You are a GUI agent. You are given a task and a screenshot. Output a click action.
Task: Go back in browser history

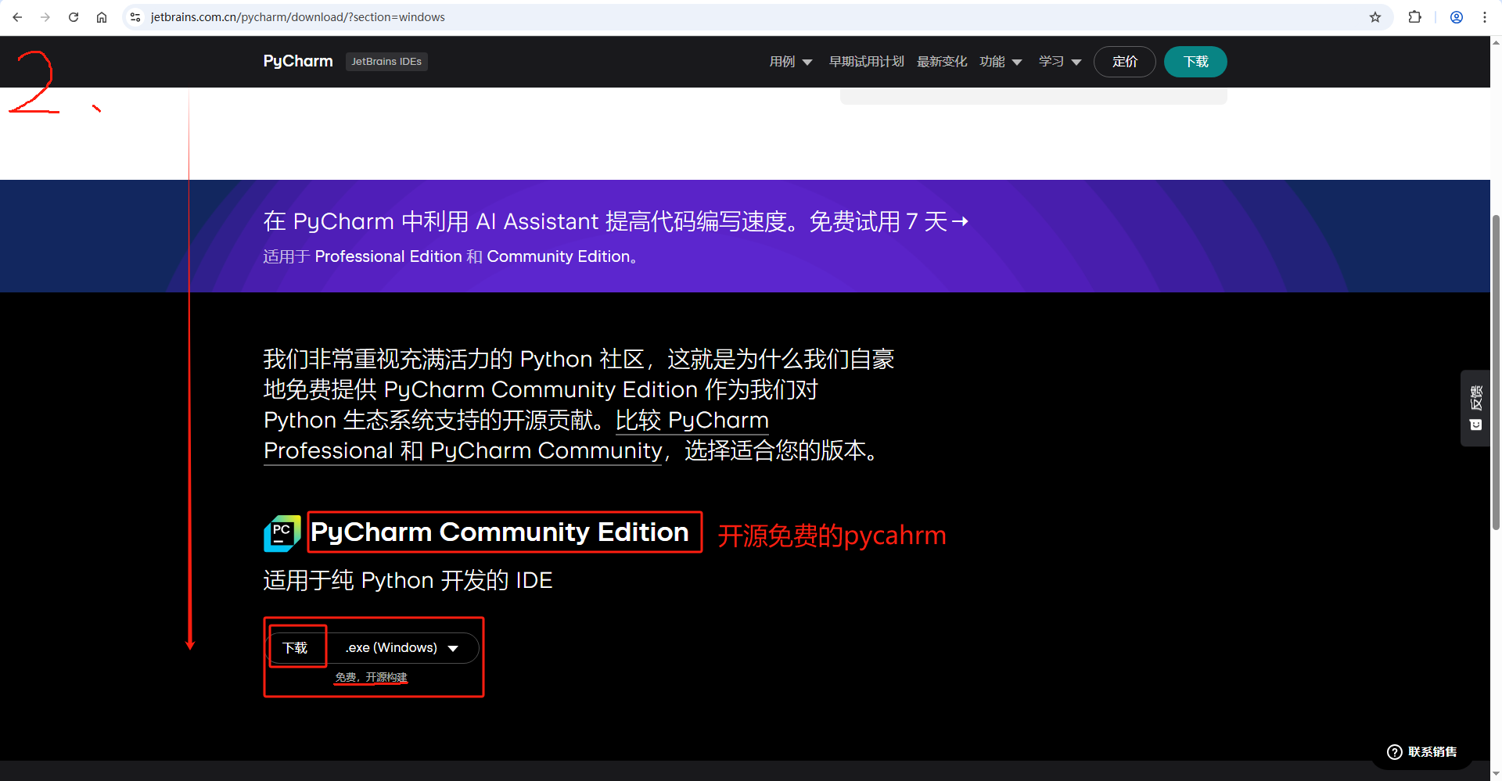pos(17,17)
